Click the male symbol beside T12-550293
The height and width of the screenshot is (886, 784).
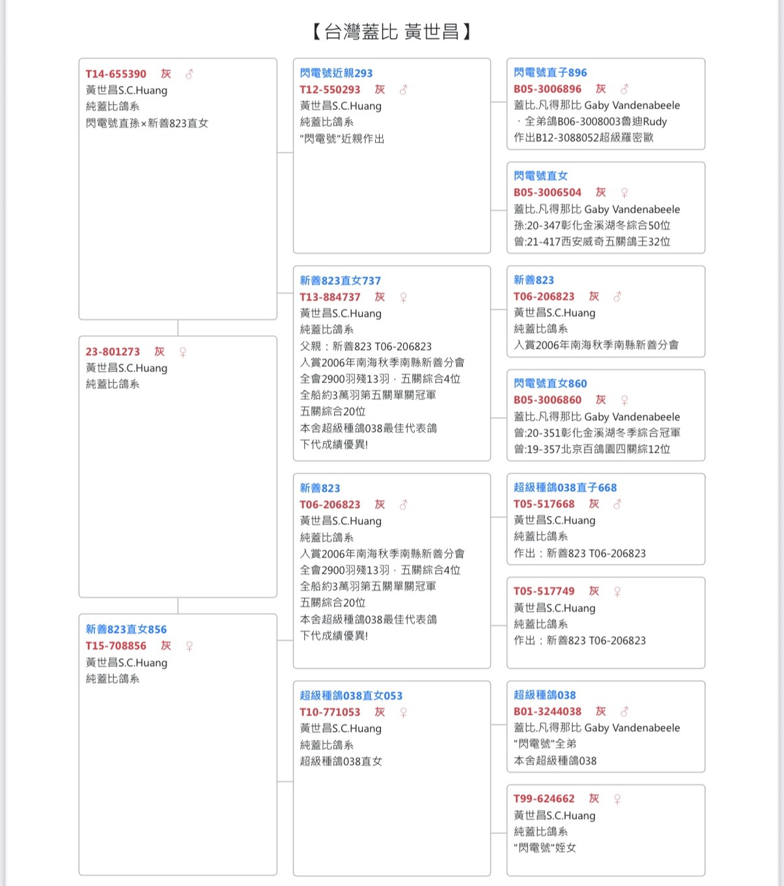(x=403, y=90)
